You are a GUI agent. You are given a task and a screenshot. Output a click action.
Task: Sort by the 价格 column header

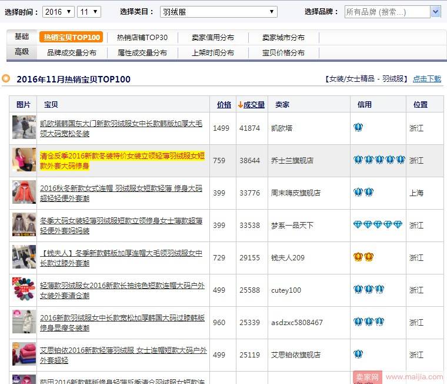tap(223, 105)
